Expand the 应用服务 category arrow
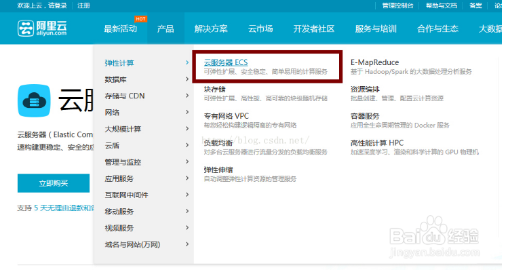The width and height of the screenshot is (508, 270). [x=187, y=178]
